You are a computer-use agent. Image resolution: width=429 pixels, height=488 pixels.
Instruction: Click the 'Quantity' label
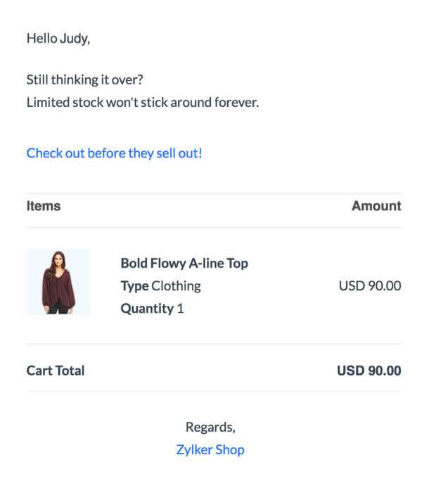coord(147,308)
